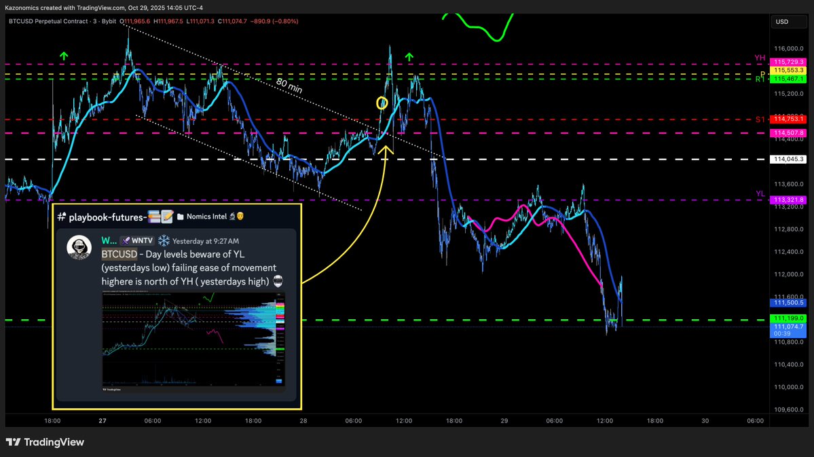814x457 pixels.
Task: Click the blue 111,074.7 current price label
Action: pos(788,327)
